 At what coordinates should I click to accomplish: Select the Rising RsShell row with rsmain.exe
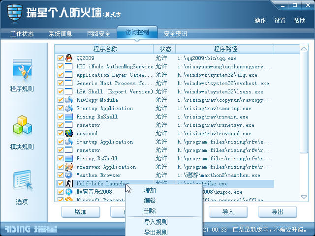click(164, 117)
